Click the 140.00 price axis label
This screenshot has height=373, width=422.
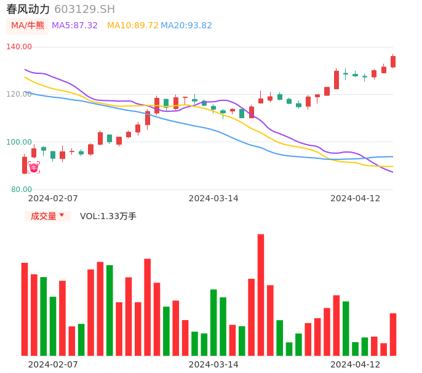point(19,47)
